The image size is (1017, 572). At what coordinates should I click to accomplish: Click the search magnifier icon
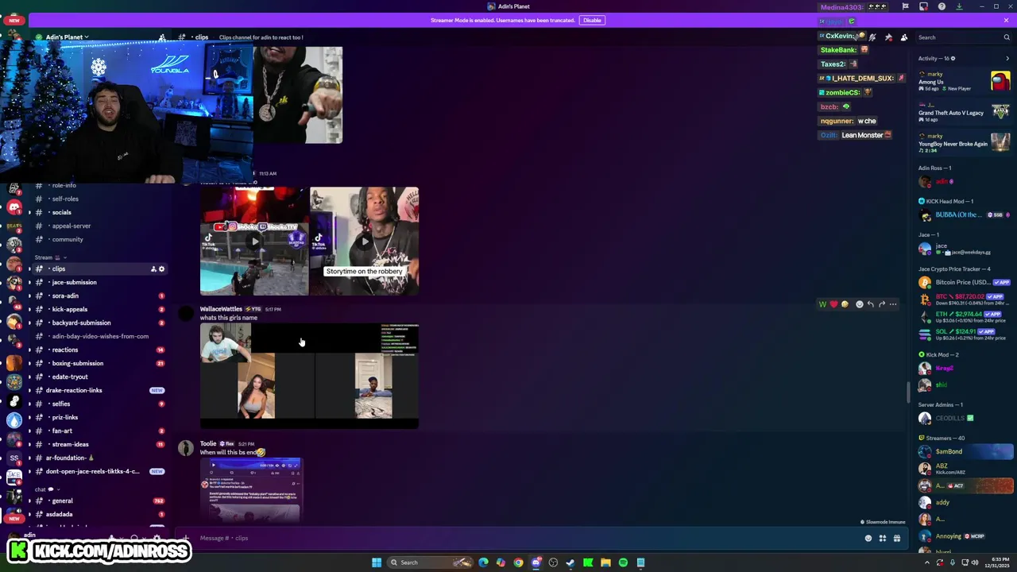(x=1006, y=37)
